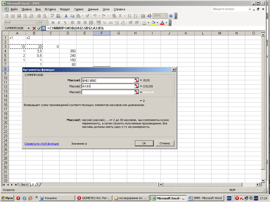Collapse dialog via Массив1 range selector button
Image resolution: width=270 pixels, height=202 pixels.
[x=136, y=80]
